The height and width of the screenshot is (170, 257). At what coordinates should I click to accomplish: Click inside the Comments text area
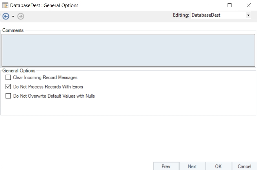128,50
